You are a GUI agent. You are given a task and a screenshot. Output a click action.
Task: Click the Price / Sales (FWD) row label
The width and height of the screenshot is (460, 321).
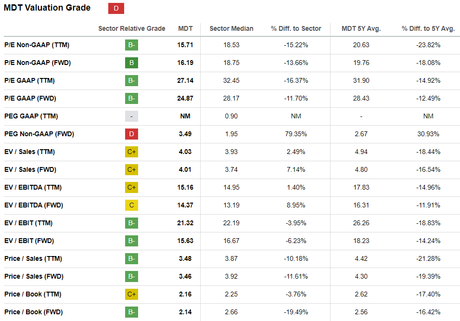pos(34,276)
